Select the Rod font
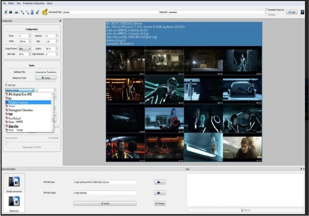The height and width of the screenshot is (216, 309). (28, 130)
